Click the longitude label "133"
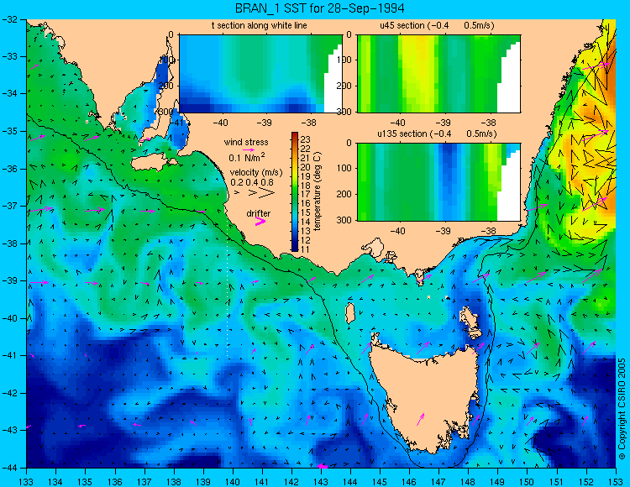 click(x=27, y=481)
